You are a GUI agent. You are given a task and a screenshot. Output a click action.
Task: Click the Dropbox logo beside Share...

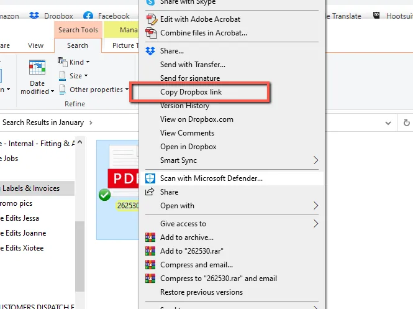(x=150, y=51)
